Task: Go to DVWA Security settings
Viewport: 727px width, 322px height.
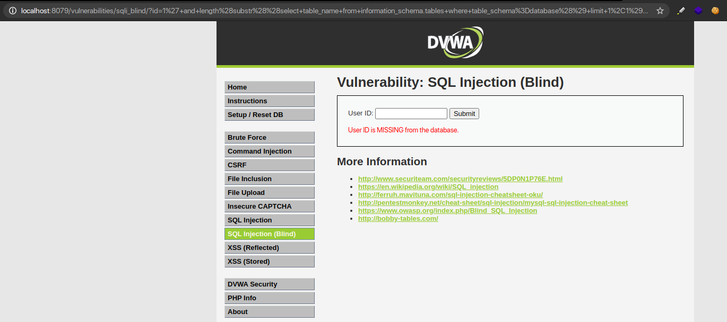Action: pyautogui.click(x=270, y=284)
